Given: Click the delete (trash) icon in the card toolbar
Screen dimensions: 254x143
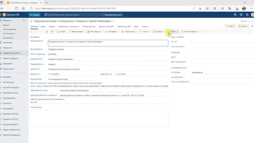Looking at the screenshot, I should pyautogui.click(x=47, y=32).
